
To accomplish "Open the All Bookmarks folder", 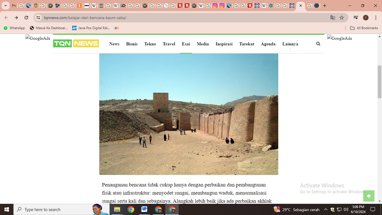I will (364, 28).
